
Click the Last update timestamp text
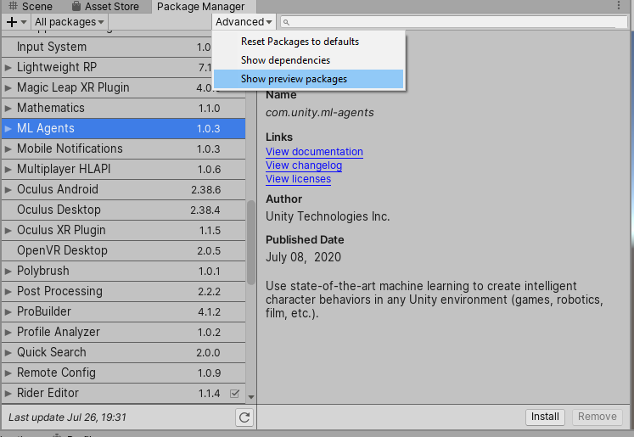click(x=67, y=417)
